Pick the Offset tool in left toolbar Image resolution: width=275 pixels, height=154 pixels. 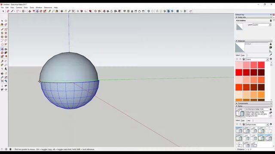(6, 56)
